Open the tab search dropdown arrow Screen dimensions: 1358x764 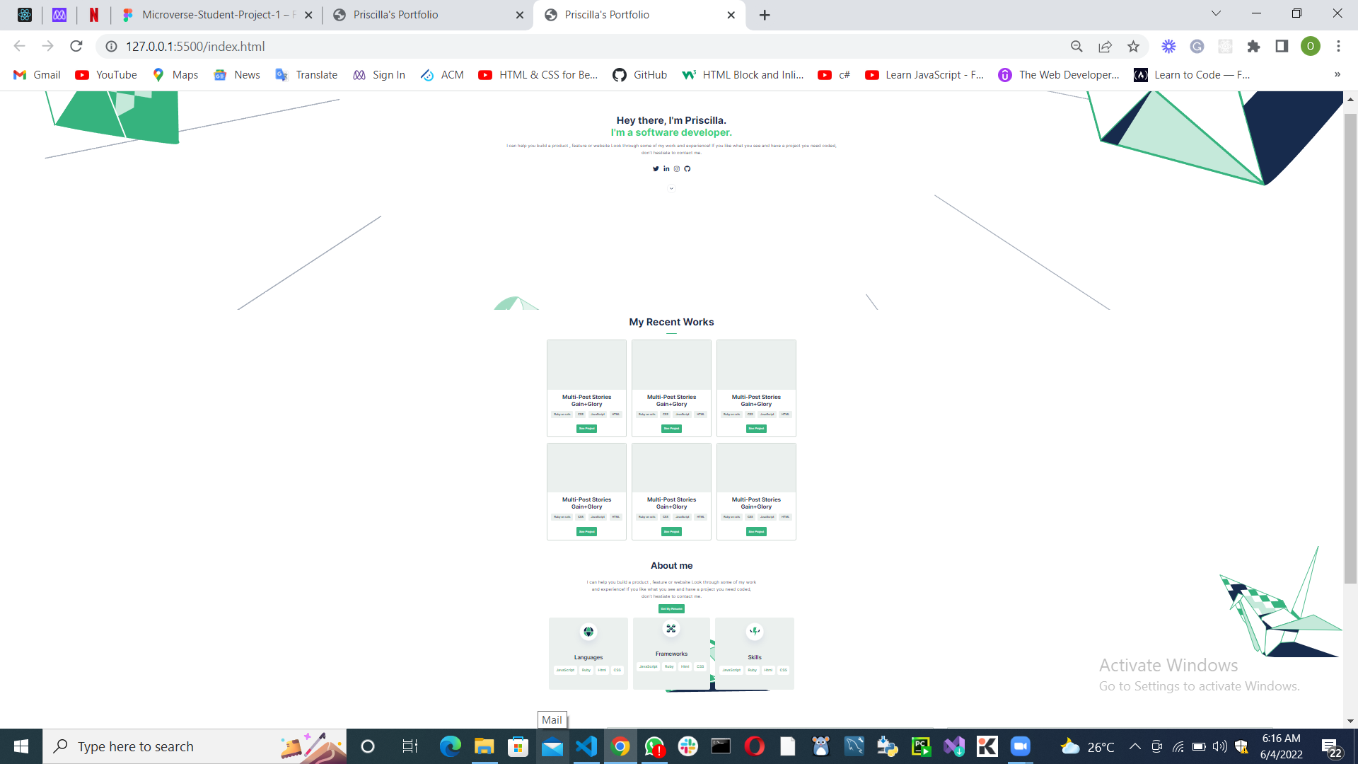point(1216,14)
